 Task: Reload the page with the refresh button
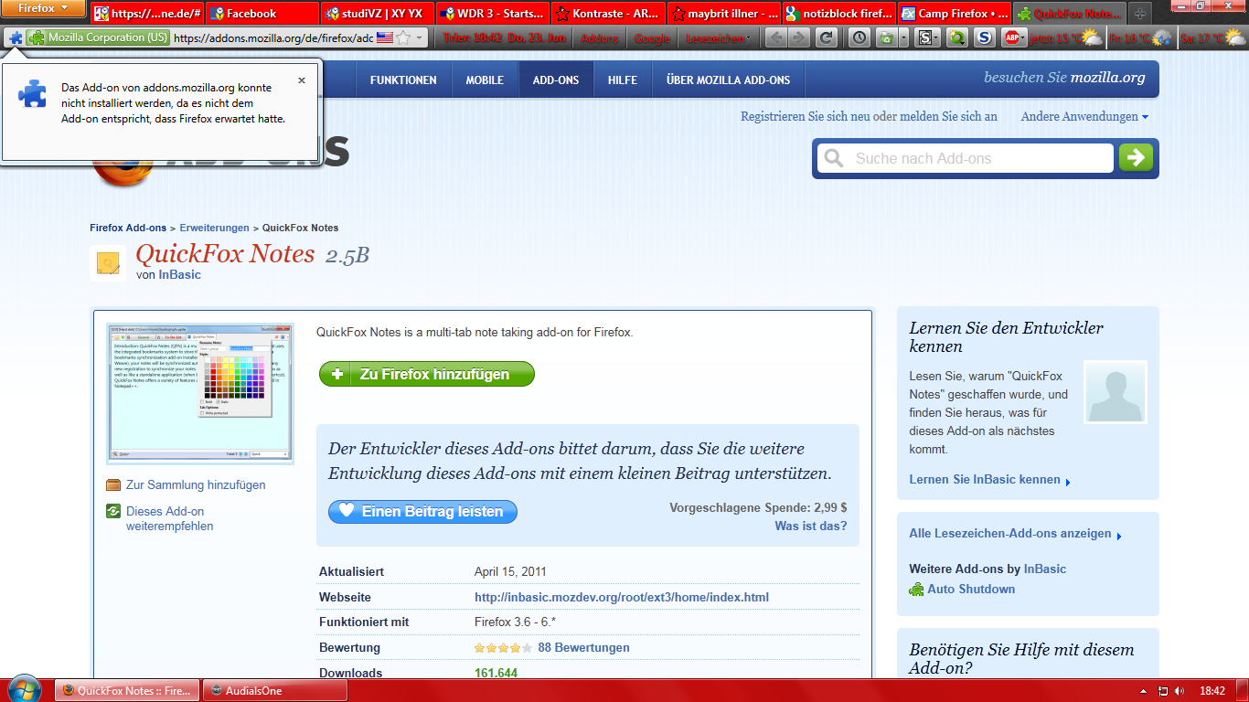pyautogui.click(x=827, y=37)
